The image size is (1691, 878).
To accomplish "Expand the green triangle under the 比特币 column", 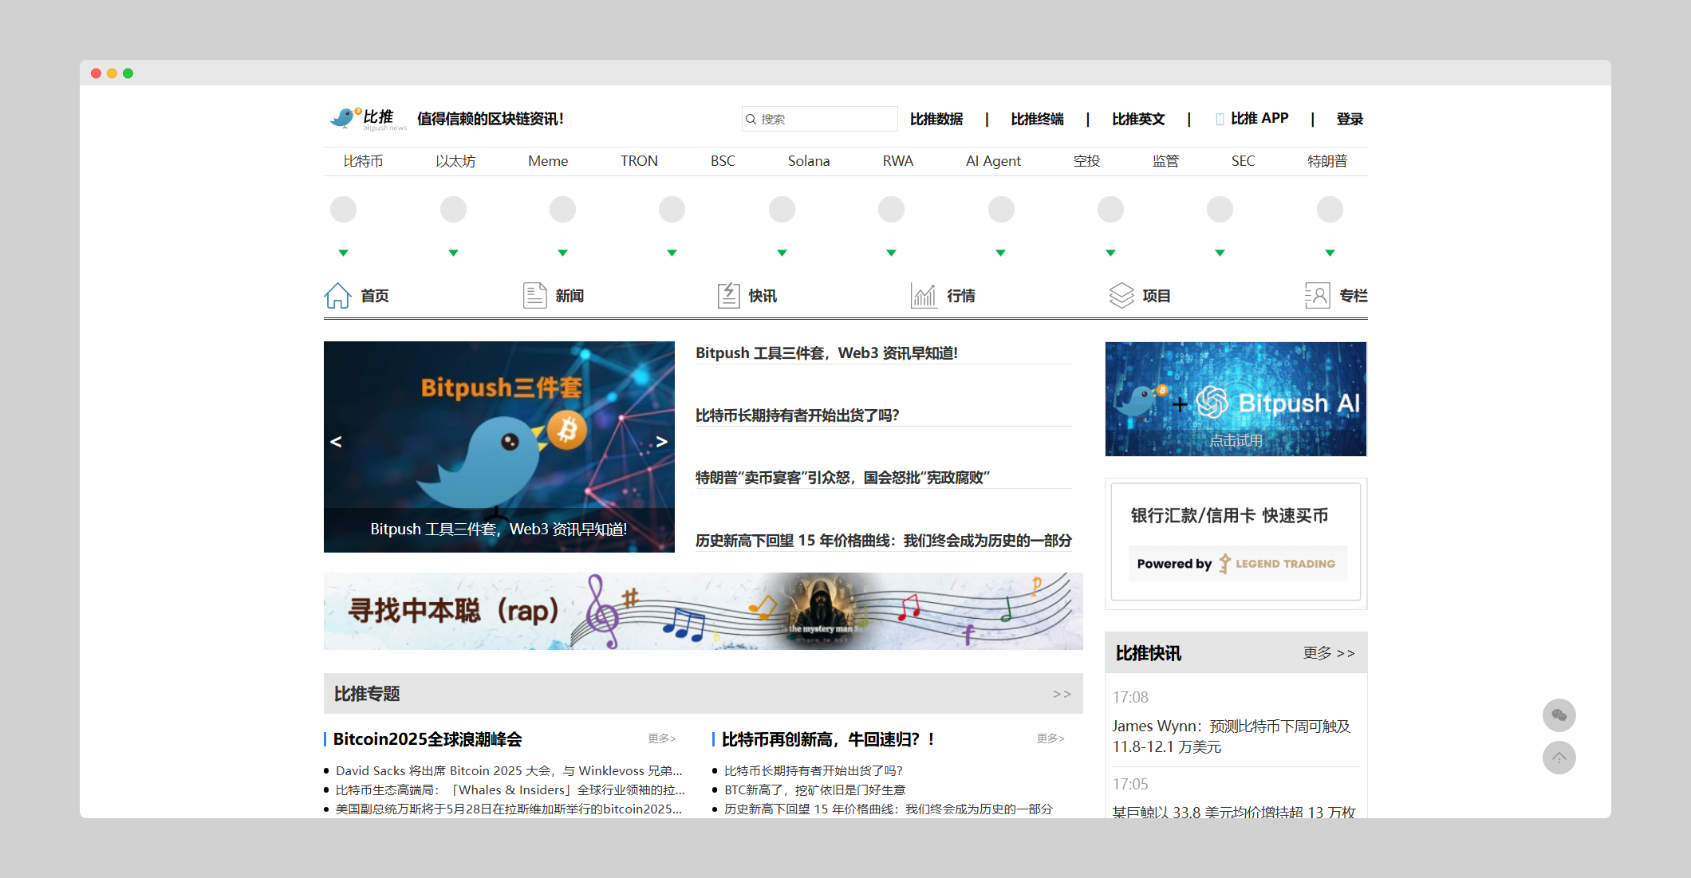I will (x=343, y=252).
